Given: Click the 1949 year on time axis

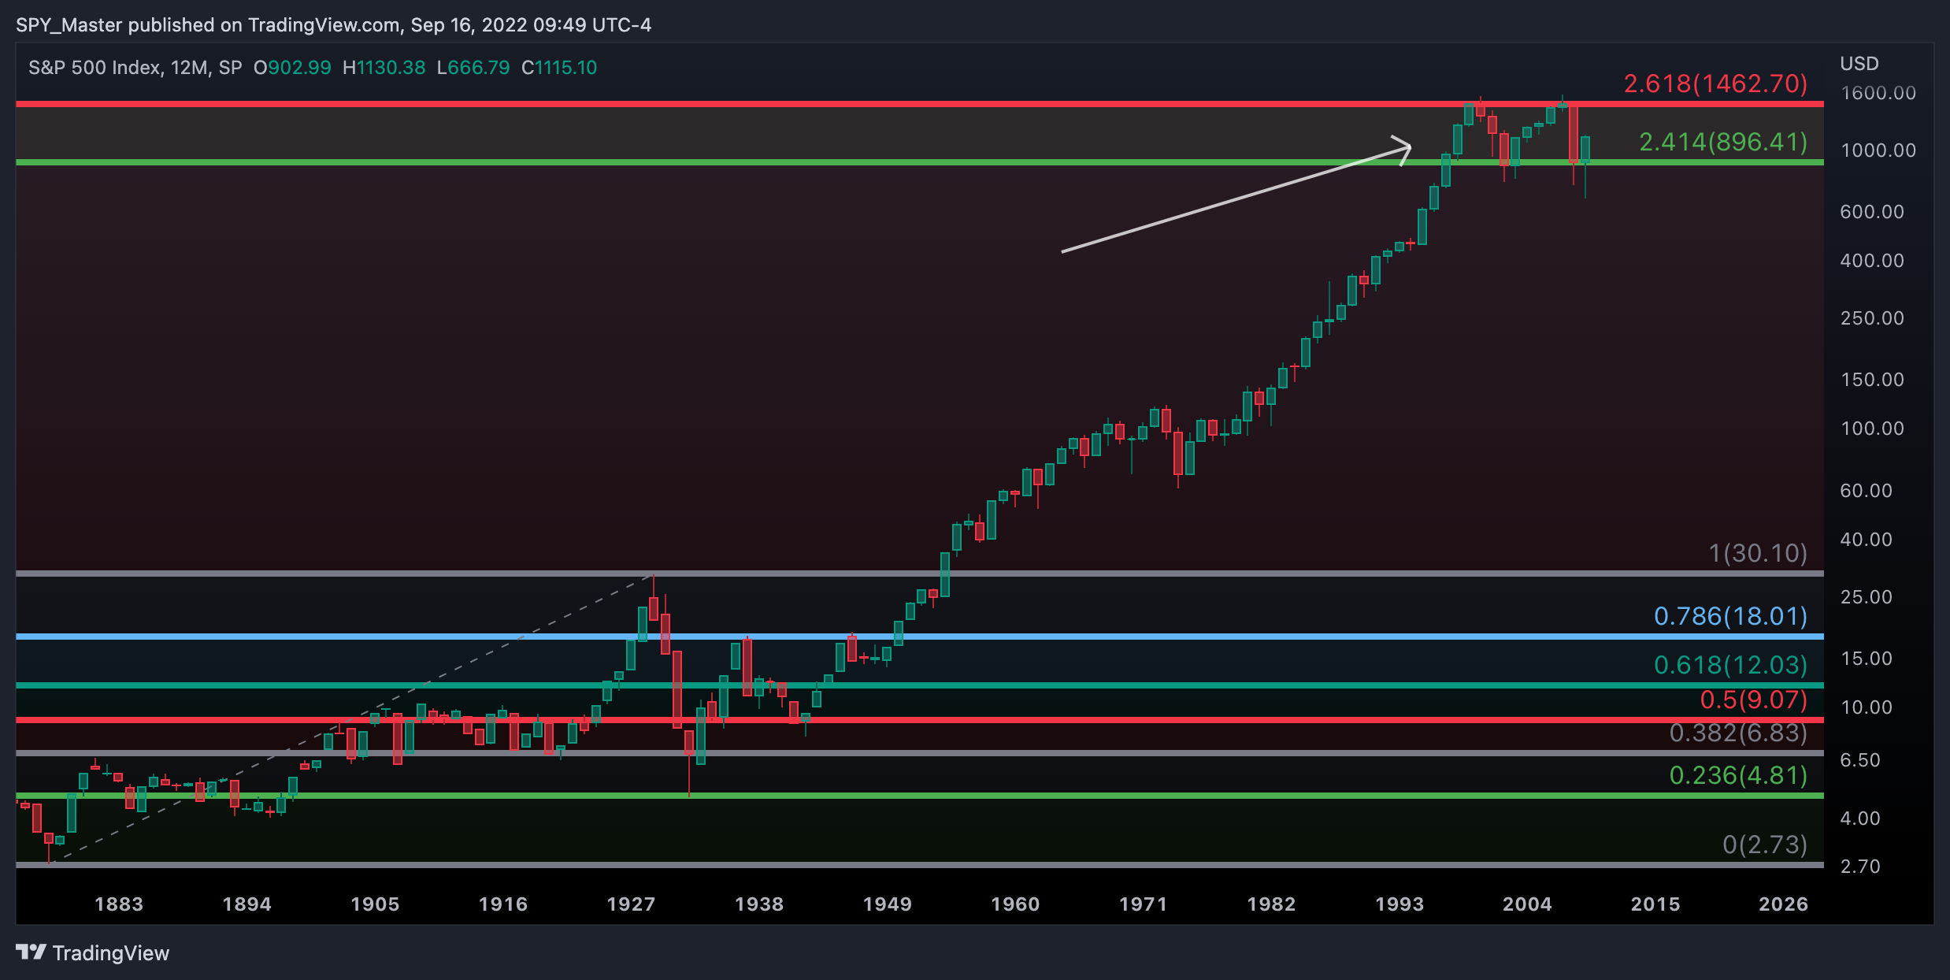Looking at the screenshot, I should click(x=888, y=904).
